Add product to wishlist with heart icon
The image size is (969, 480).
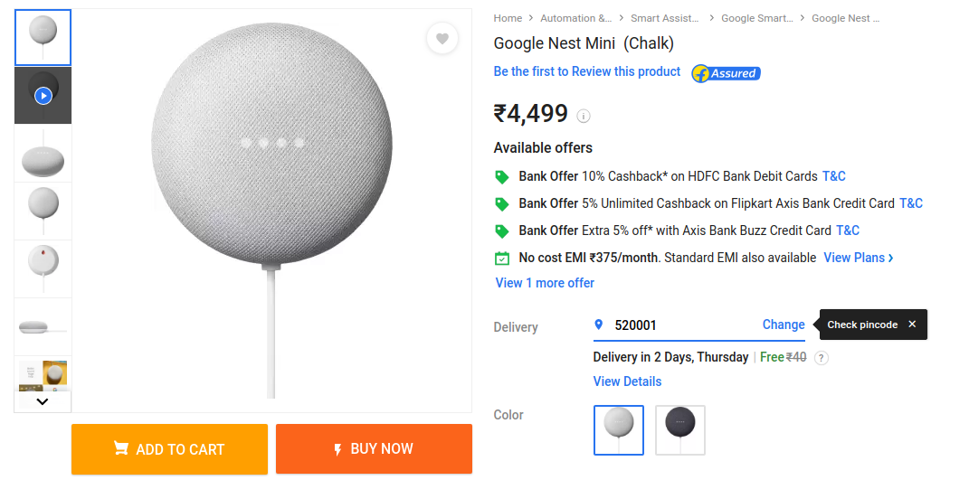(442, 38)
